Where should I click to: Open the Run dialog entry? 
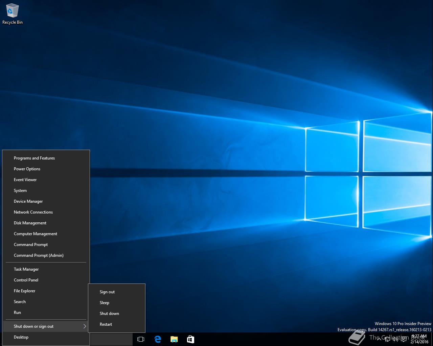point(46,313)
